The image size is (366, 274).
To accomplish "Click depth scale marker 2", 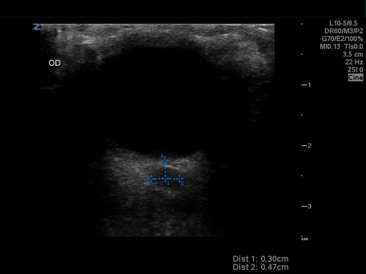I will click(x=306, y=145).
